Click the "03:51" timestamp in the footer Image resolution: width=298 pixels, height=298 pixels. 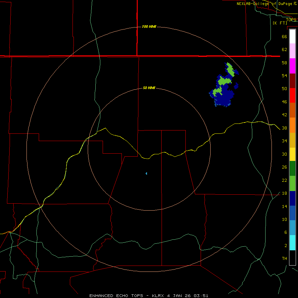pyautogui.click(x=201, y=296)
